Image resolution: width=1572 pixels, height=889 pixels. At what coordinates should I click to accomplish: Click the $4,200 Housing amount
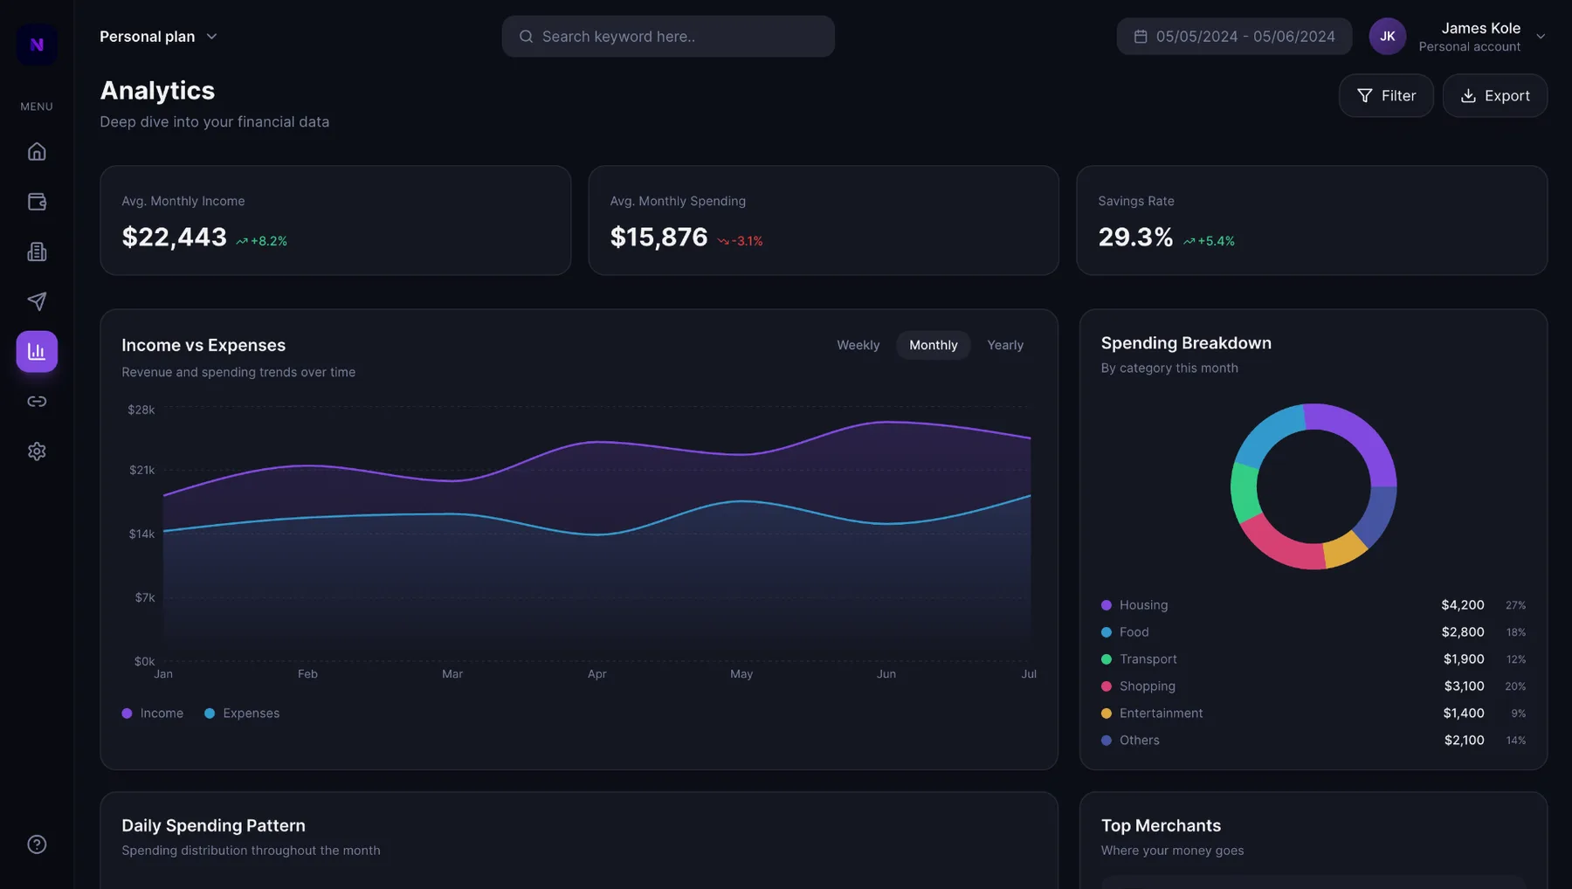click(x=1463, y=605)
